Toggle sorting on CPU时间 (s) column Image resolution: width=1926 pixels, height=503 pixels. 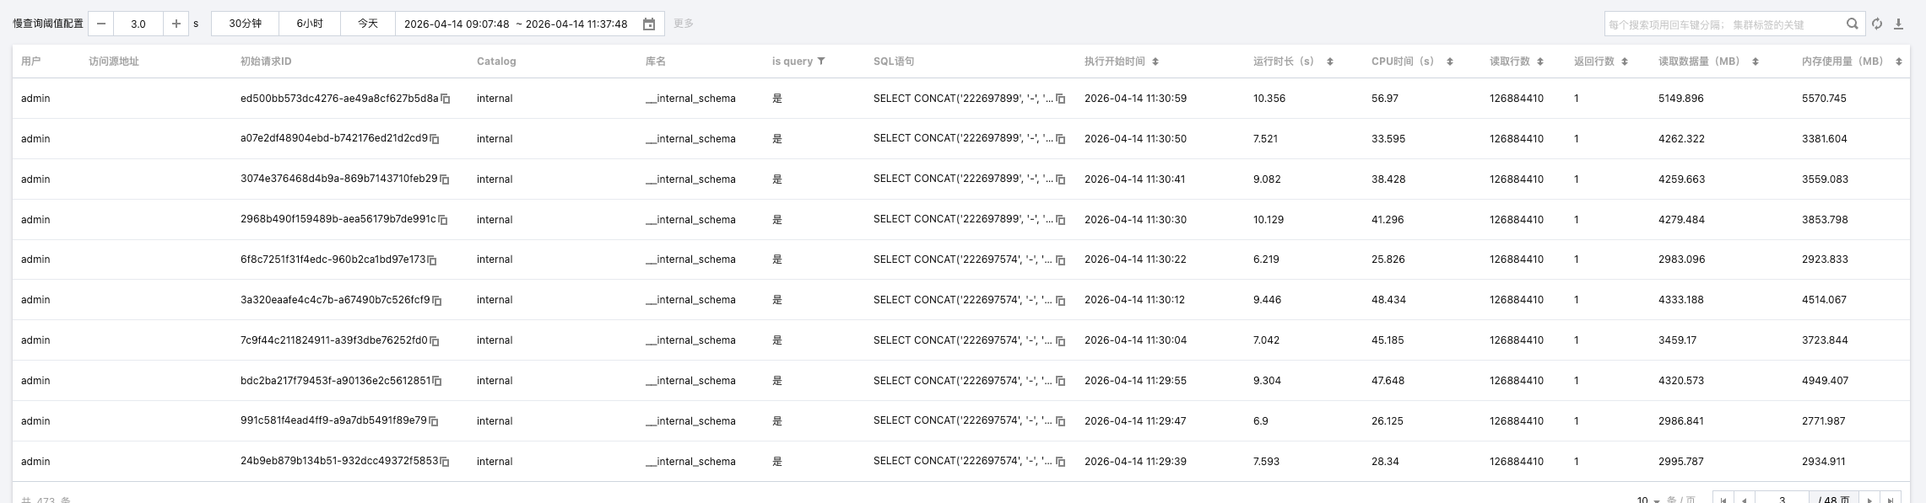(1450, 62)
